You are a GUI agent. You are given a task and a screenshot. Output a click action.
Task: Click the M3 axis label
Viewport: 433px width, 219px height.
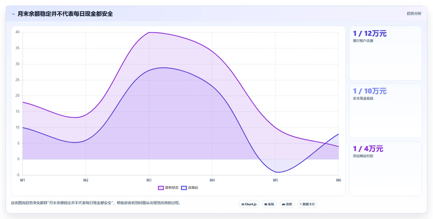coord(149,180)
